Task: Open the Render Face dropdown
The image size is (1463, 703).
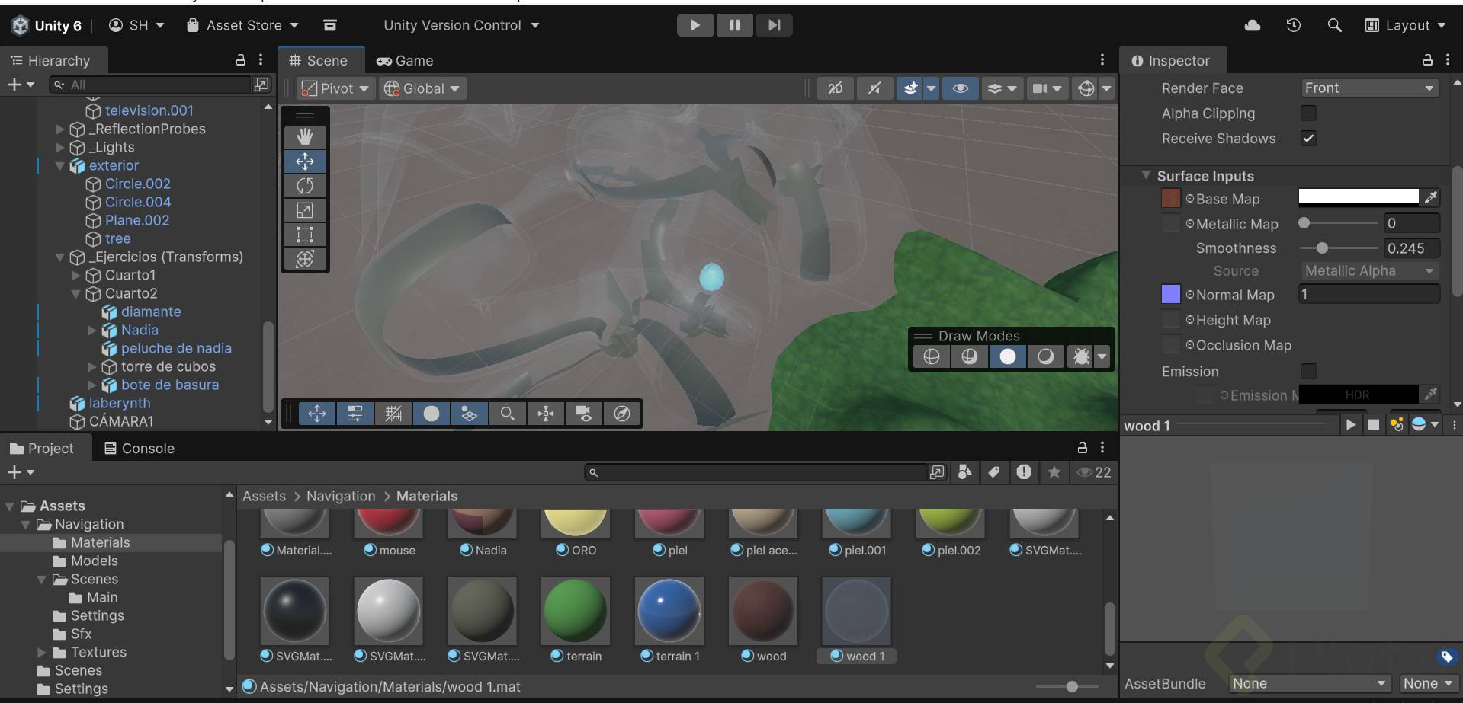Action: (1368, 88)
